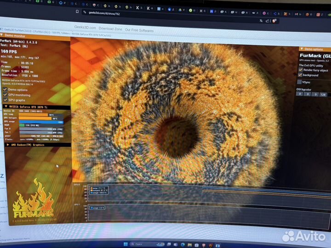Collapse the NVIDIA GeForce RTX 3070 Ti section

[x=6, y=106]
